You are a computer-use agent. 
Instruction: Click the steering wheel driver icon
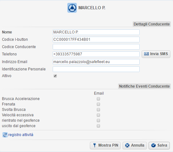[x=72, y=8]
